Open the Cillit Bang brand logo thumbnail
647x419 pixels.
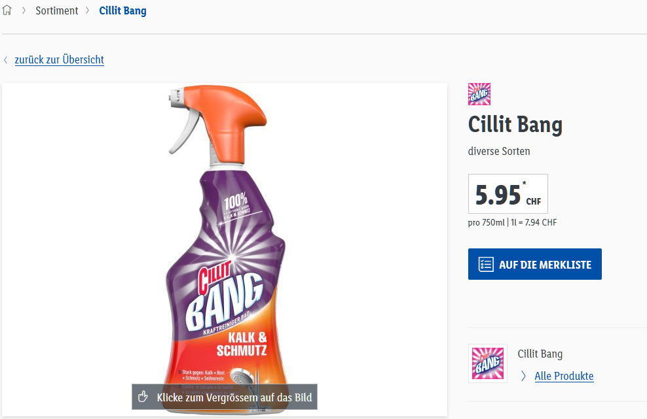488,363
